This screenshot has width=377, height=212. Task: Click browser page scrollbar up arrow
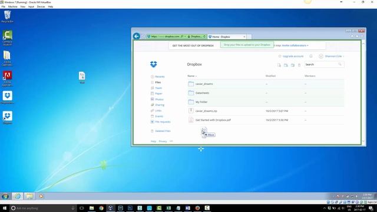(363, 44)
